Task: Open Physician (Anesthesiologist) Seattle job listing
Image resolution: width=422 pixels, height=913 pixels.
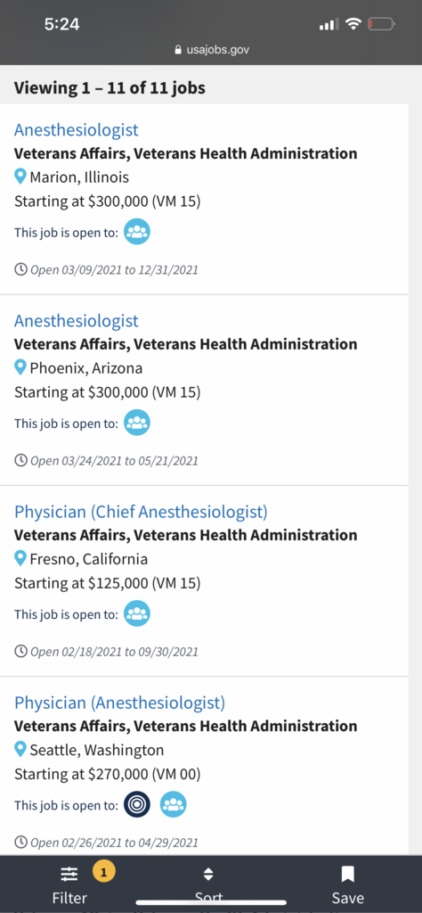Action: point(119,703)
